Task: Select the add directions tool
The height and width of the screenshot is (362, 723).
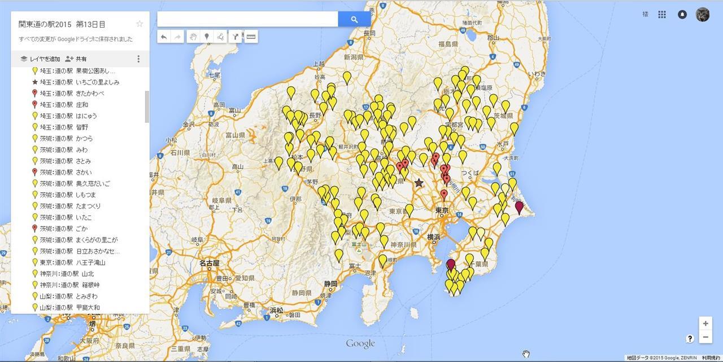Action: 236,37
